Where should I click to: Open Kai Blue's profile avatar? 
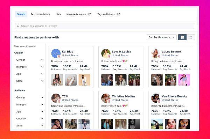(x=56, y=53)
